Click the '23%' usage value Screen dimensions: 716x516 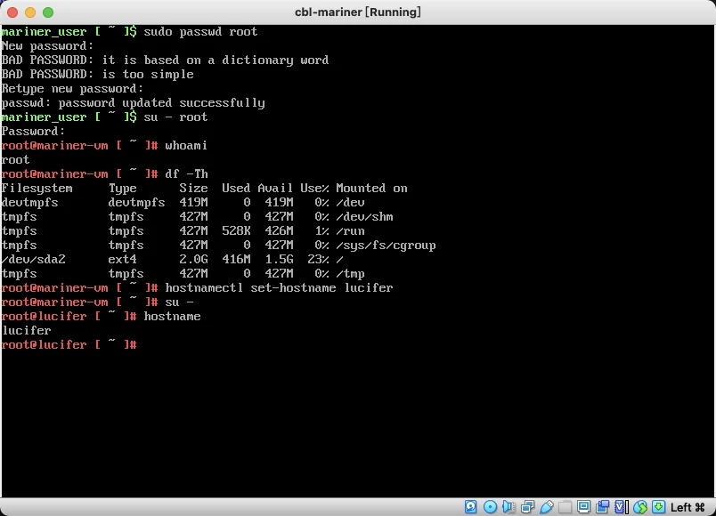pos(318,259)
